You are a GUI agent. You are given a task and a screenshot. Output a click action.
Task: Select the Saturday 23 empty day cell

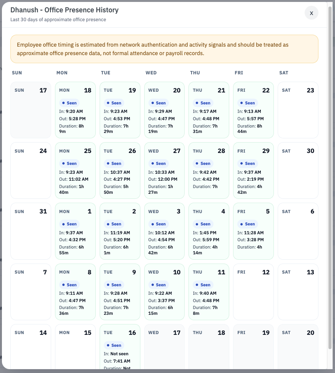click(x=298, y=110)
